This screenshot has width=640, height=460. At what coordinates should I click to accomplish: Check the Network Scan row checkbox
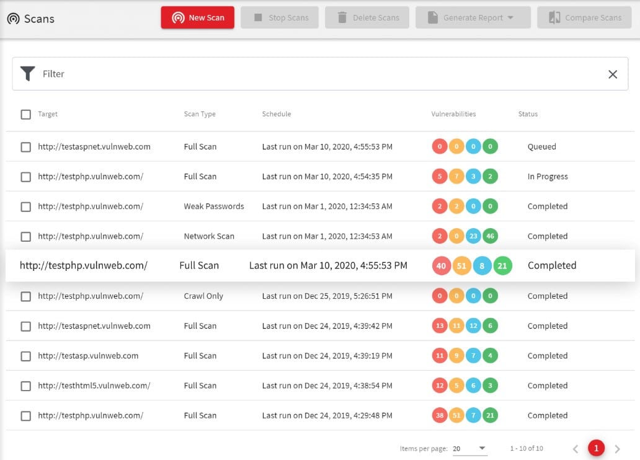(25, 236)
